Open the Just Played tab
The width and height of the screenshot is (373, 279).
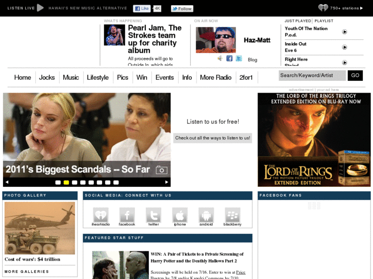coord(298,21)
